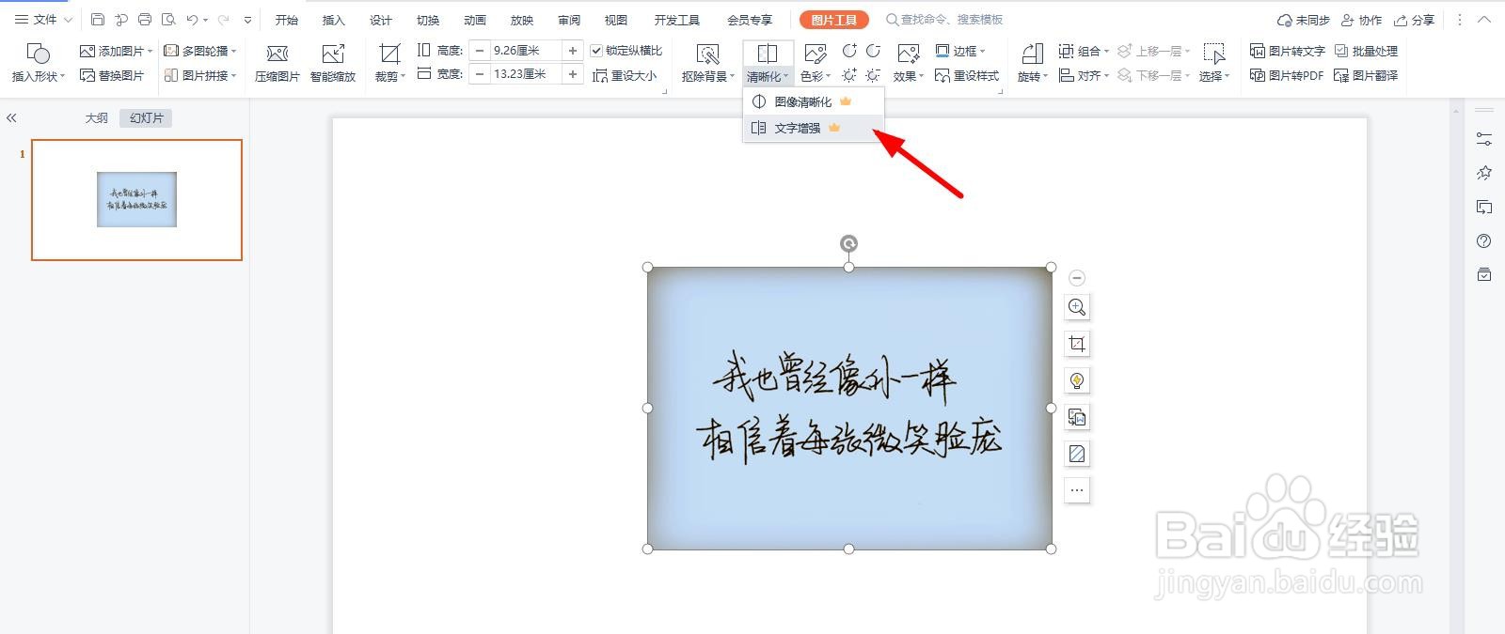This screenshot has width=1505, height=634.
Task: Click height plus stepper button
Action: [x=573, y=51]
